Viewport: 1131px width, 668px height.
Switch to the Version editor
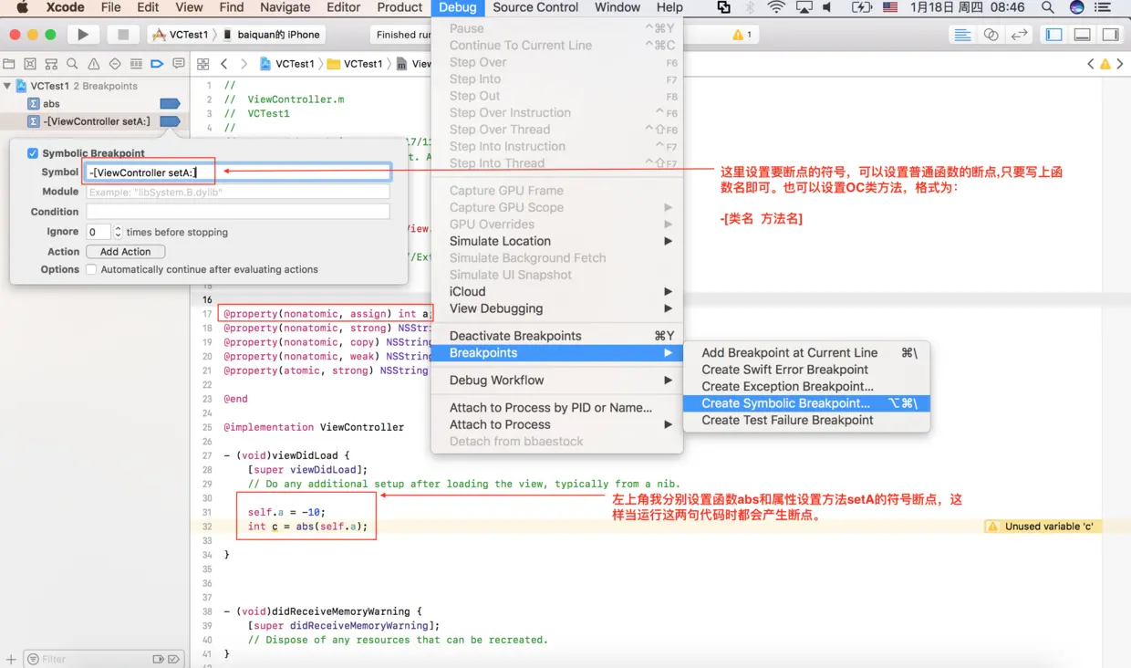coord(1019,35)
